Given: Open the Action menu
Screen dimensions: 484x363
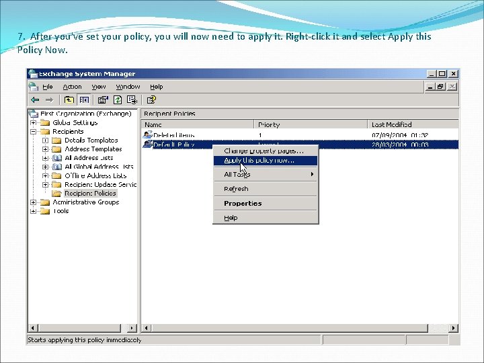Looking at the screenshot, I should tap(72, 87).
